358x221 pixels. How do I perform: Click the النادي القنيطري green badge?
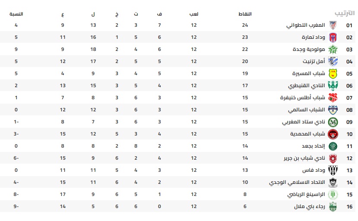(333, 85)
